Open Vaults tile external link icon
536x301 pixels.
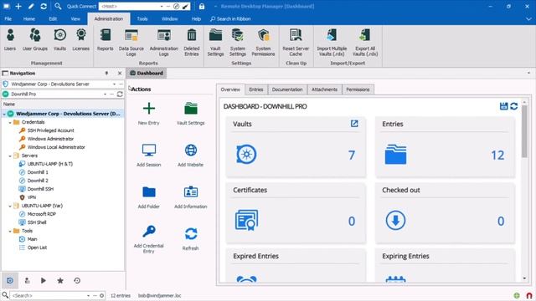coord(354,124)
